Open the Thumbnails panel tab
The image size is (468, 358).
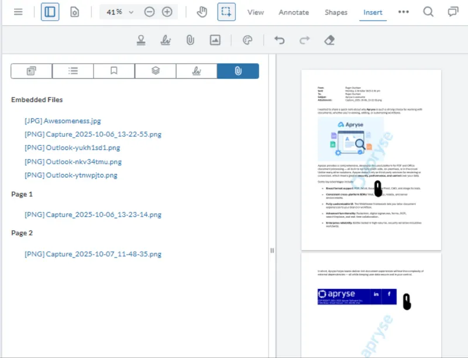coord(32,71)
